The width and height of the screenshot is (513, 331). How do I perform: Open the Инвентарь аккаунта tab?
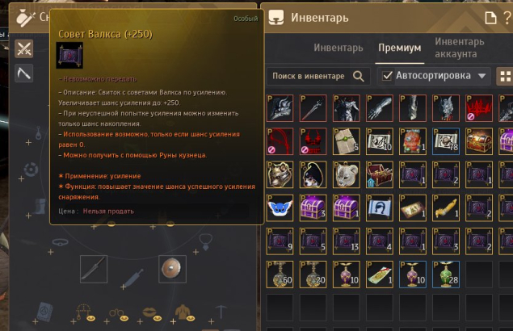(x=460, y=48)
